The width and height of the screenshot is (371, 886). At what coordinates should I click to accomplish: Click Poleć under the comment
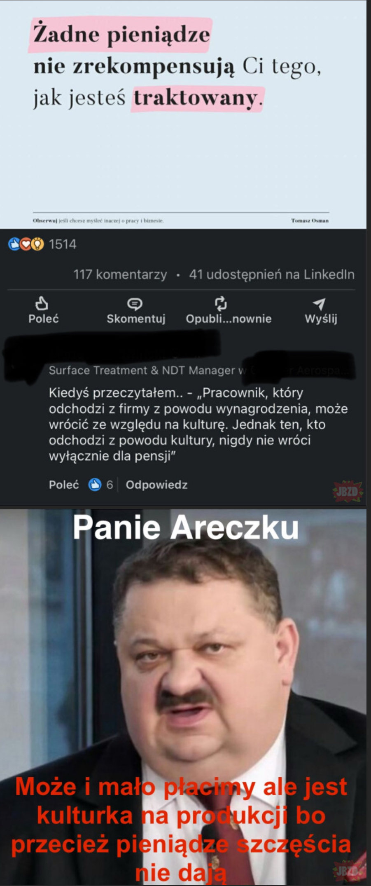(64, 485)
